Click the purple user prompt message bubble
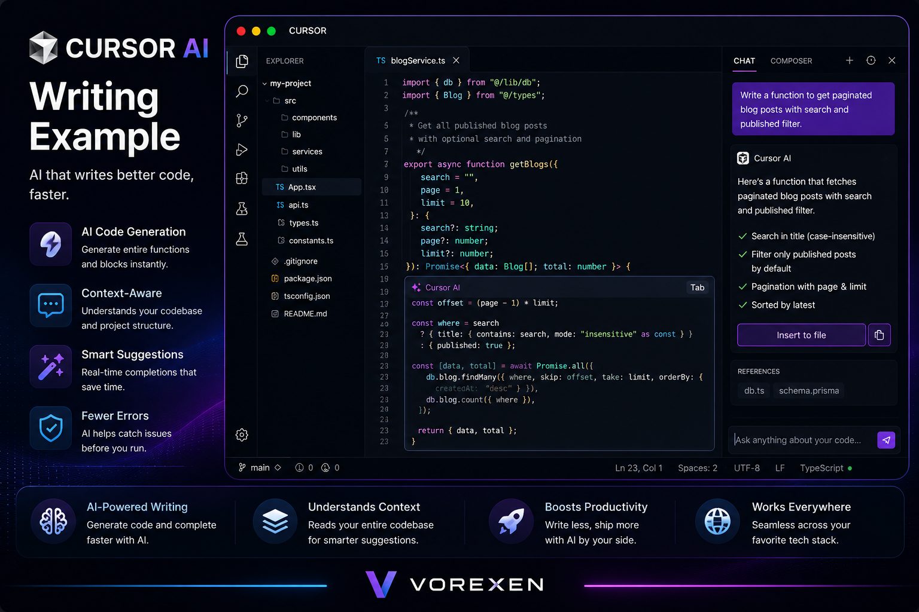Image resolution: width=919 pixels, height=612 pixels. click(x=813, y=109)
